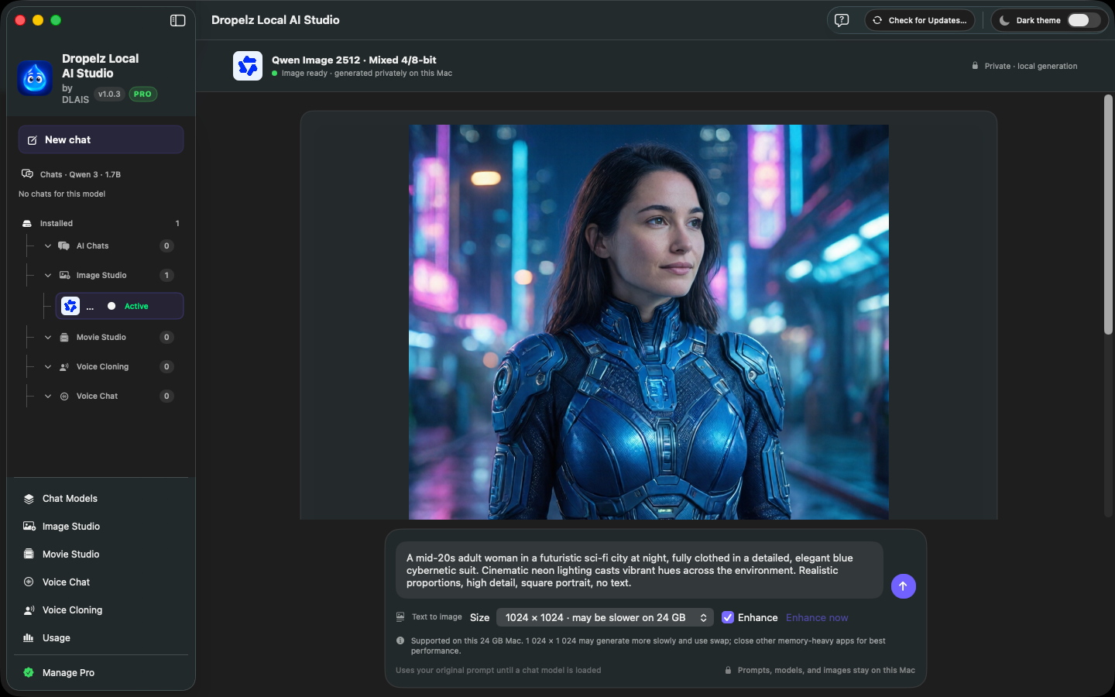The width and height of the screenshot is (1115, 697).
Task: Click the Dropelz water drop logo
Action: (x=35, y=78)
